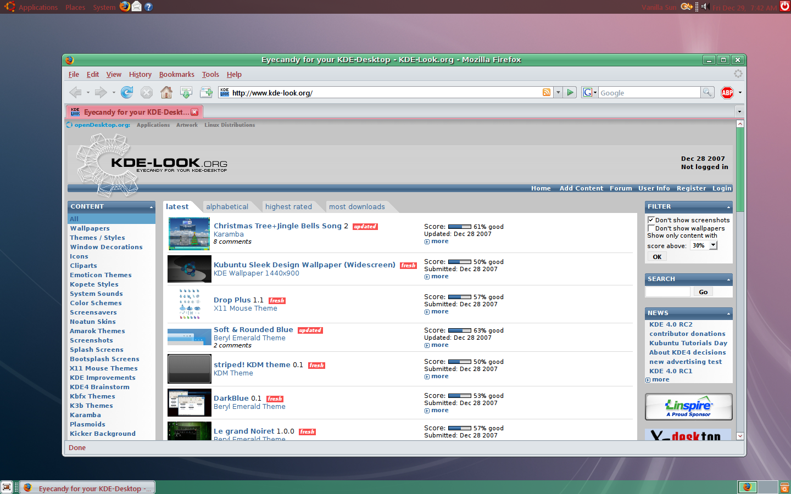Open the Bookmarks menu
Viewport: 791px width, 494px height.
tap(177, 74)
